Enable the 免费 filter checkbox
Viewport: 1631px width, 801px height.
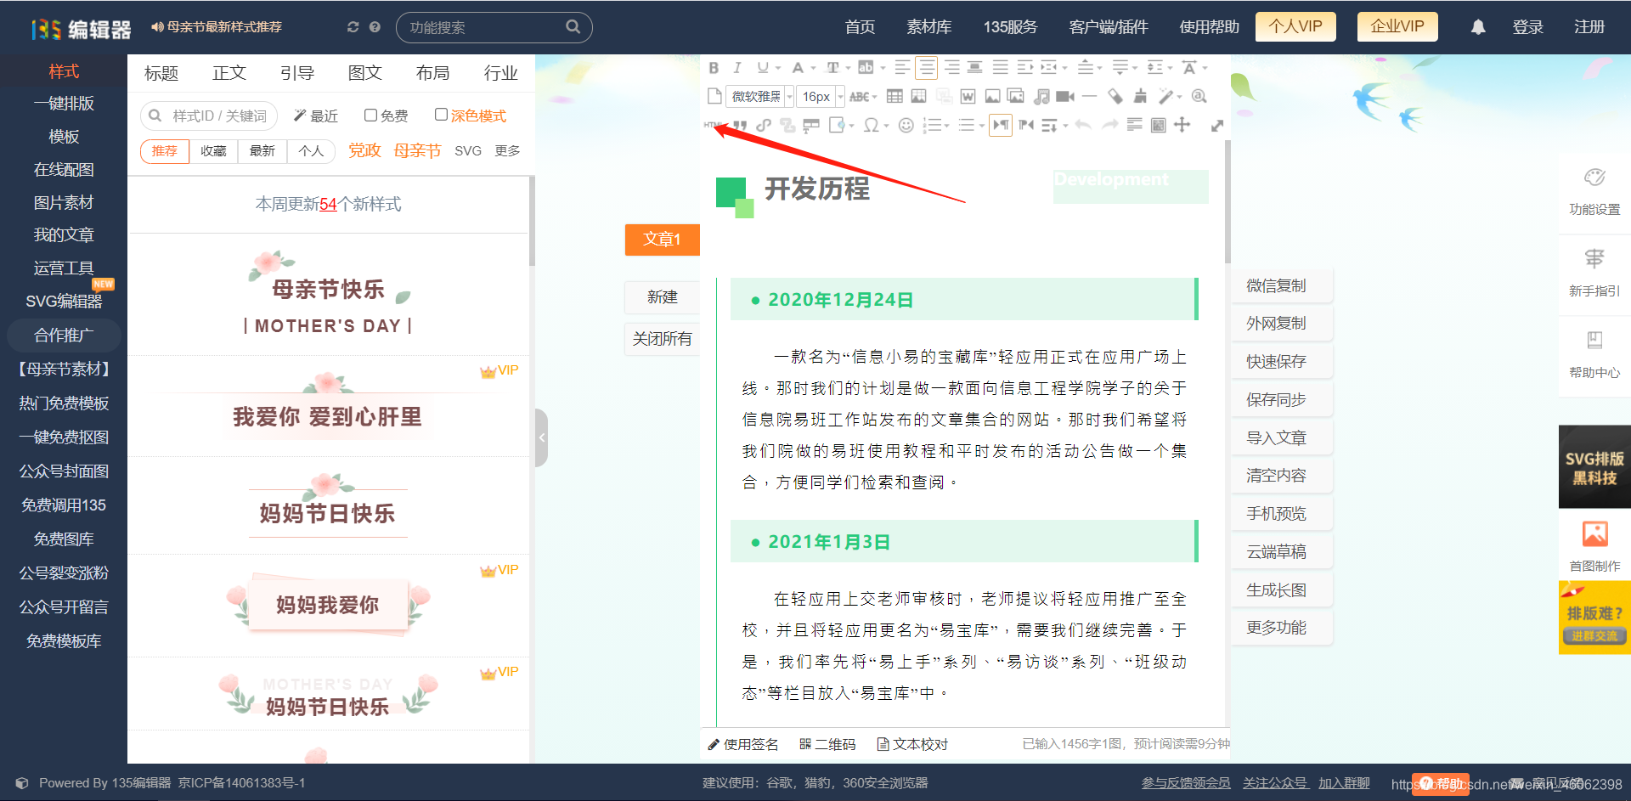click(371, 115)
